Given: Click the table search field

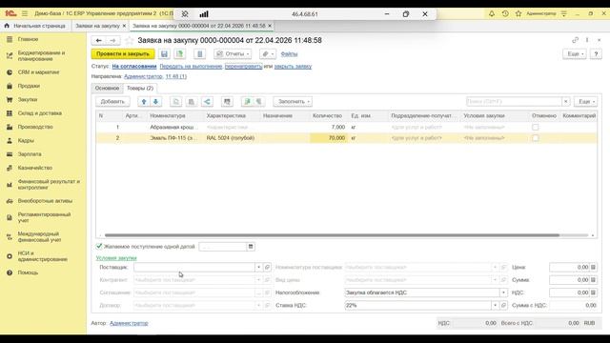Looking at the screenshot, I should pos(514,102).
